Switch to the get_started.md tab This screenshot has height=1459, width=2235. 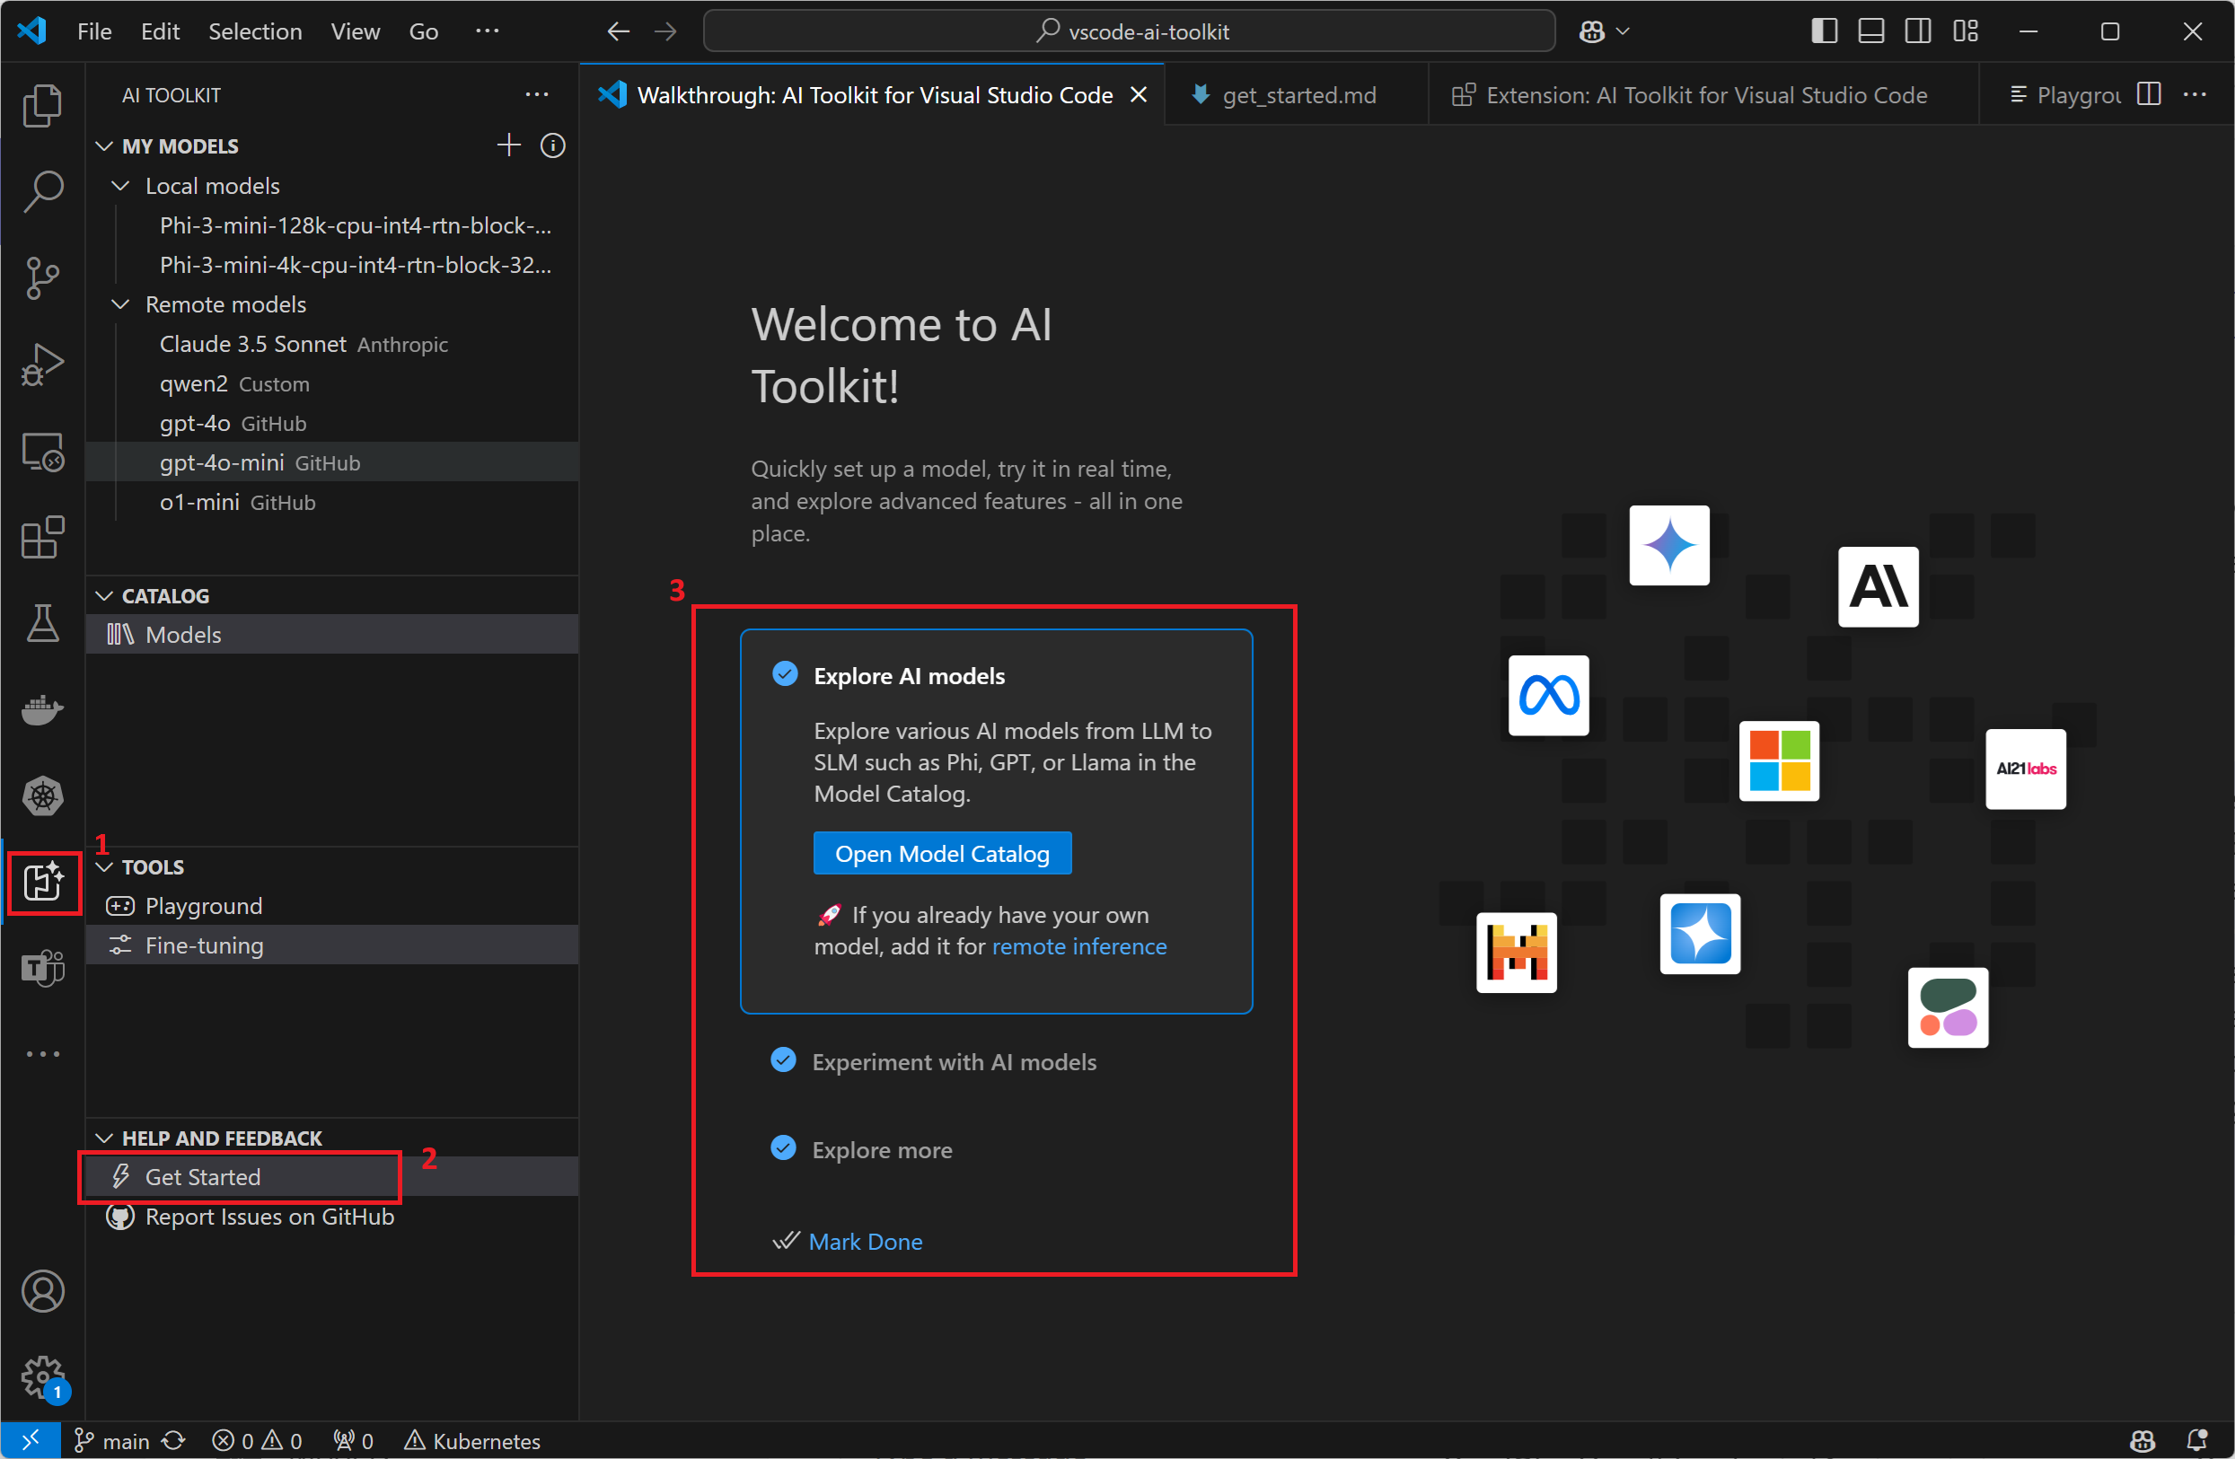coord(1299,94)
